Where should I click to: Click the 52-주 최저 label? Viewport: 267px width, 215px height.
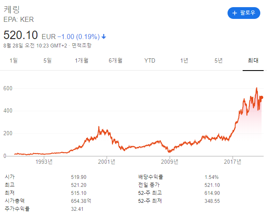[150, 201]
